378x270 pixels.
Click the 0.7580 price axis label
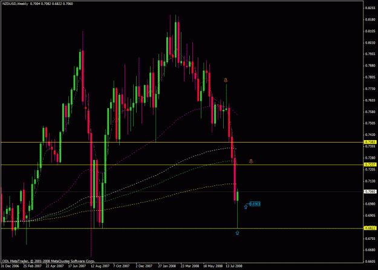point(370,112)
